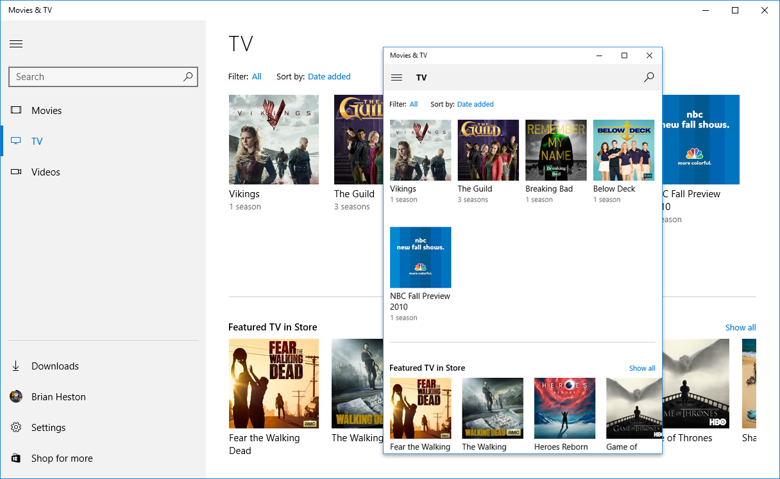The image size is (780, 479).
Task: Click Show all link in large window
Action: pos(740,327)
